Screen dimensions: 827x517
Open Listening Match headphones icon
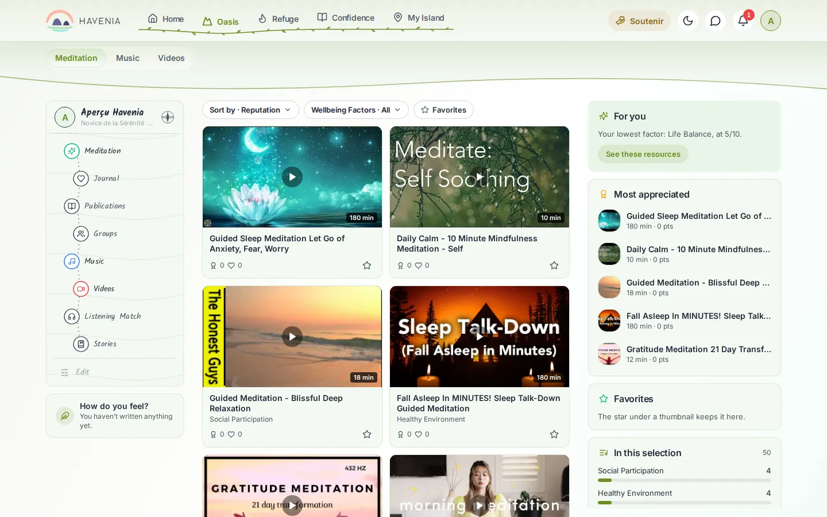coord(71,316)
